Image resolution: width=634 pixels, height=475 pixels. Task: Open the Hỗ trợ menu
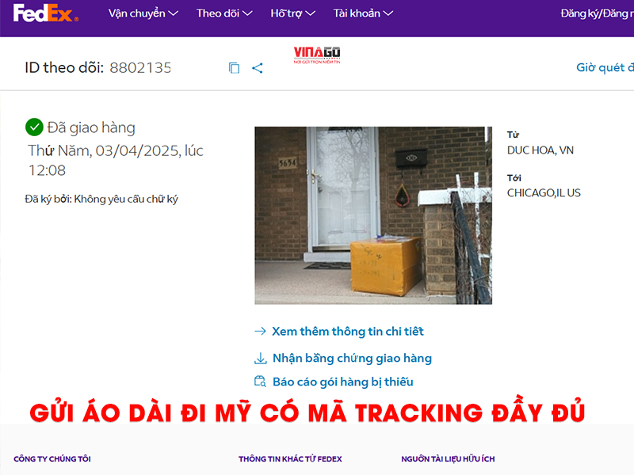[292, 13]
